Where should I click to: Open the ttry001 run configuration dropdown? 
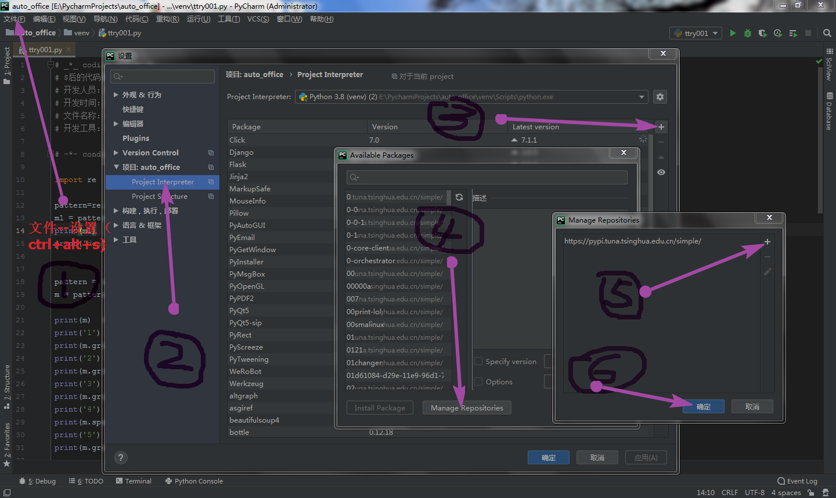click(x=696, y=33)
